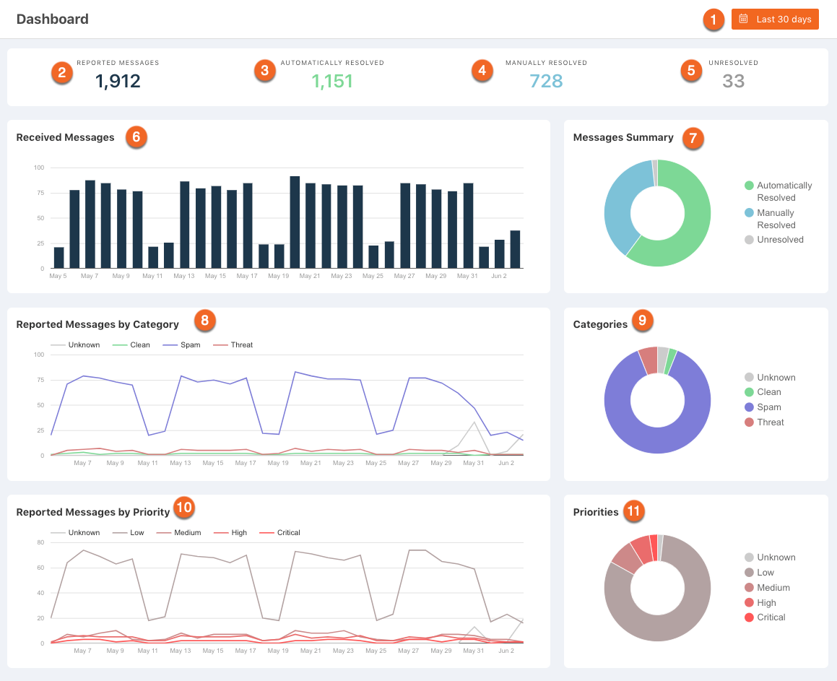Click orange annotation marker number 6
This screenshot has width=837, height=681.
[136, 137]
